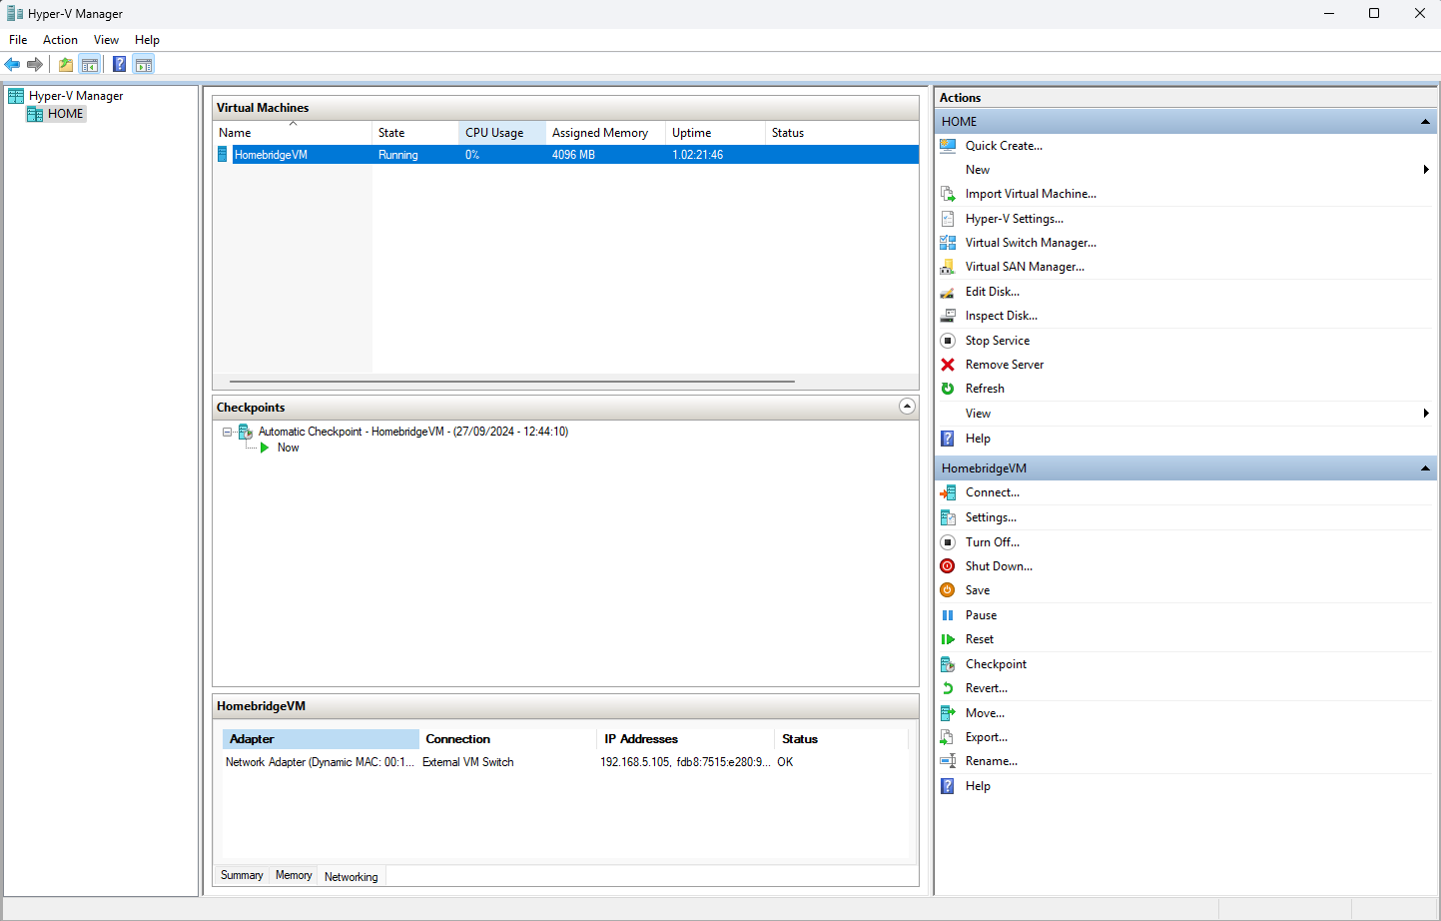Click the green Refresh icon
1441x921 pixels.
tap(948, 389)
